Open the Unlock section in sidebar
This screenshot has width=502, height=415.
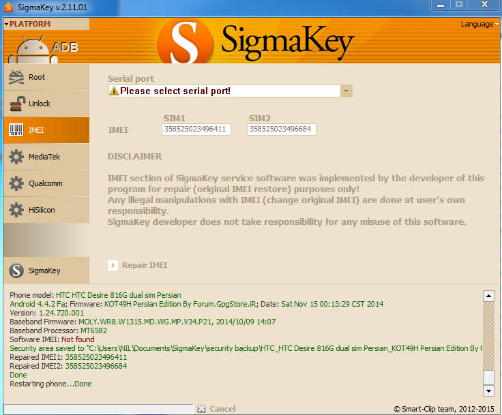(46, 104)
